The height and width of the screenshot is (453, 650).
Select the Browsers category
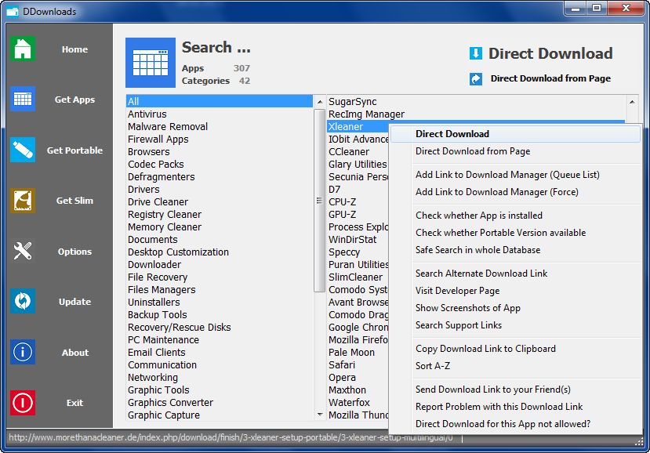pyautogui.click(x=149, y=152)
